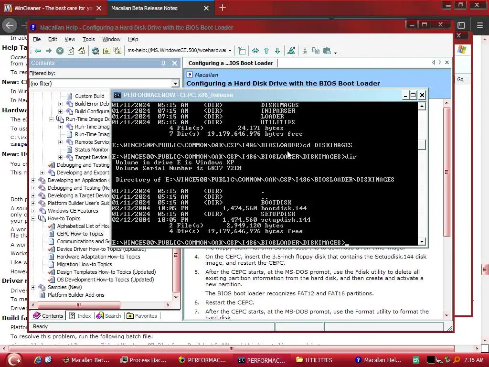Select CEPC How-to Topics tree item
Image resolution: width=489 pixels, height=367 pixels.
[80, 234]
